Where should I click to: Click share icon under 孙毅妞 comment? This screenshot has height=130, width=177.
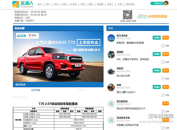coord(165,79)
